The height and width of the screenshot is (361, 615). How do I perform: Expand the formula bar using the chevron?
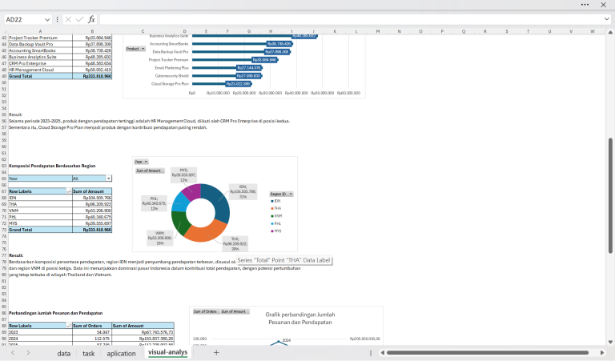pyautogui.click(x=605, y=18)
